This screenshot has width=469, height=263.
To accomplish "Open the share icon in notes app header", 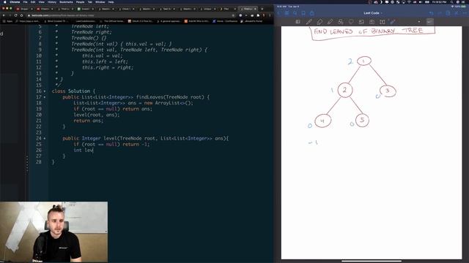I will tap(311, 13).
